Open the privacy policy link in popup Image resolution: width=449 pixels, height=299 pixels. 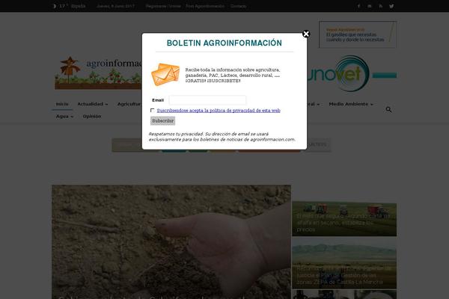219,111
